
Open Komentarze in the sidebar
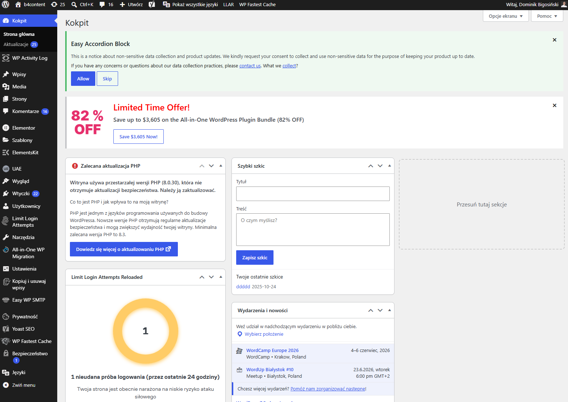coord(29,111)
